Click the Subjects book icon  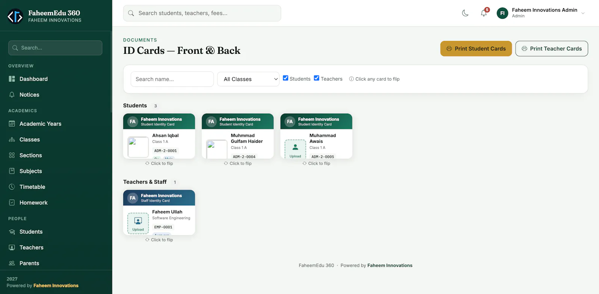click(12, 171)
